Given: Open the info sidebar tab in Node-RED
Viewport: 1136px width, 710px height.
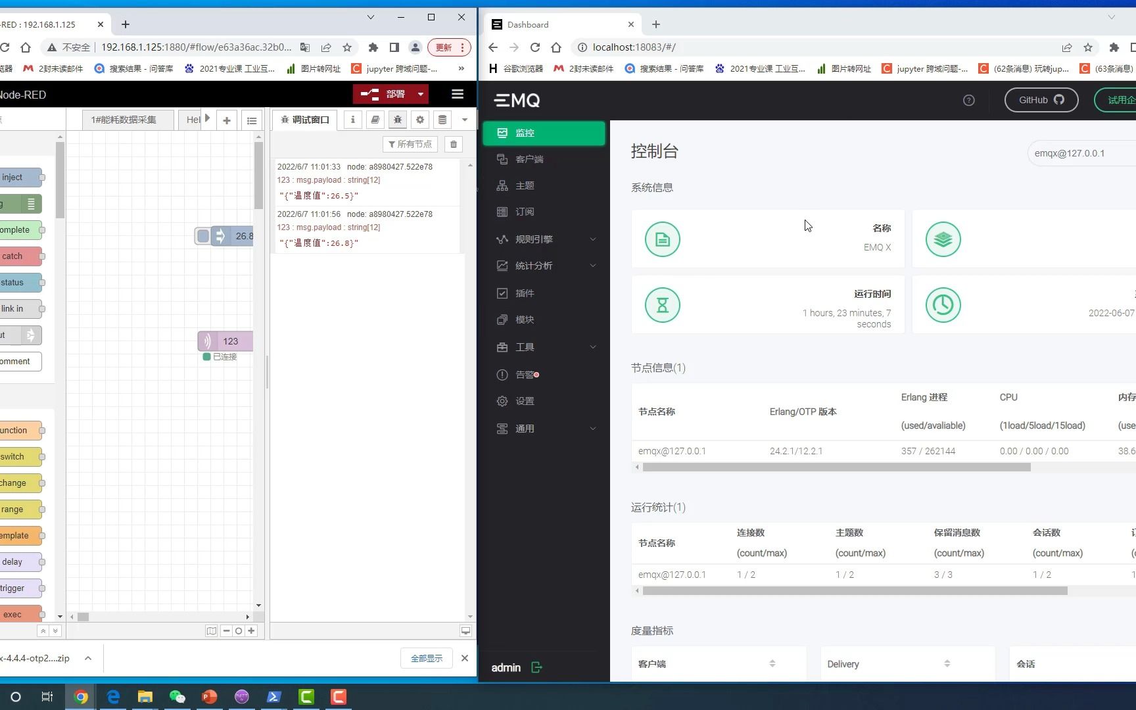Looking at the screenshot, I should [x=353, y=120].
